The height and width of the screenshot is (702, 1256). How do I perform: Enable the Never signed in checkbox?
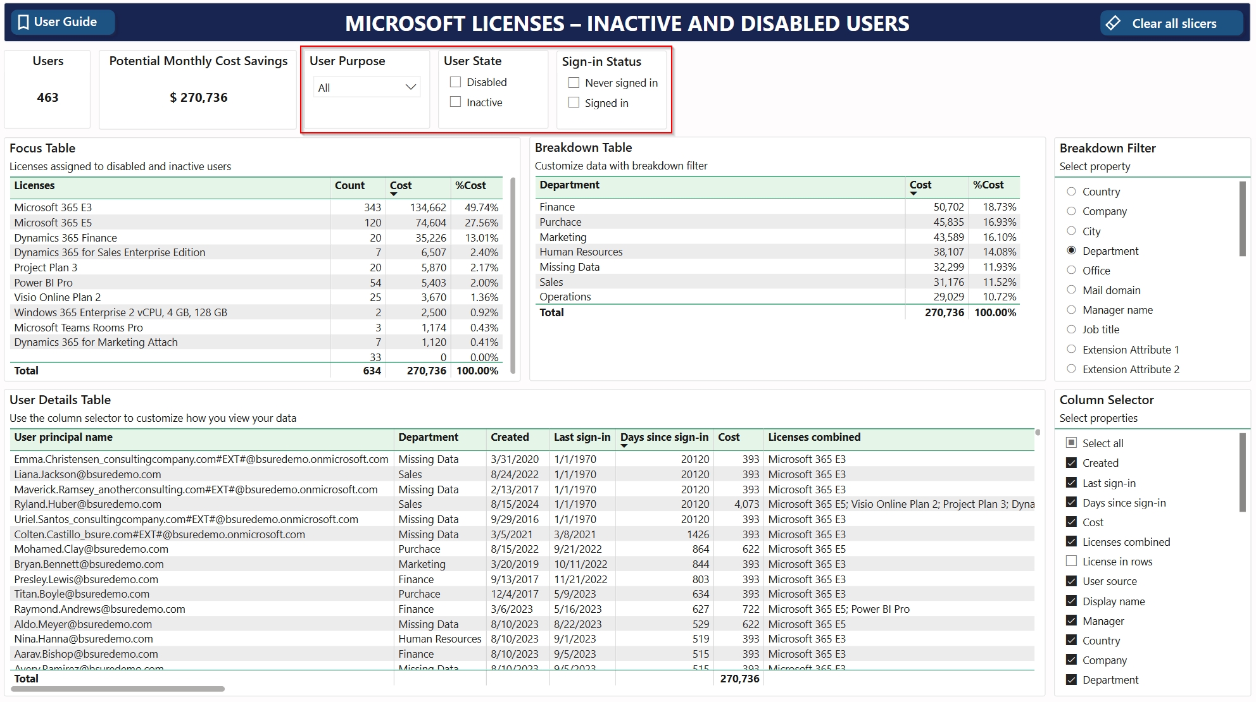coord(574,83)
